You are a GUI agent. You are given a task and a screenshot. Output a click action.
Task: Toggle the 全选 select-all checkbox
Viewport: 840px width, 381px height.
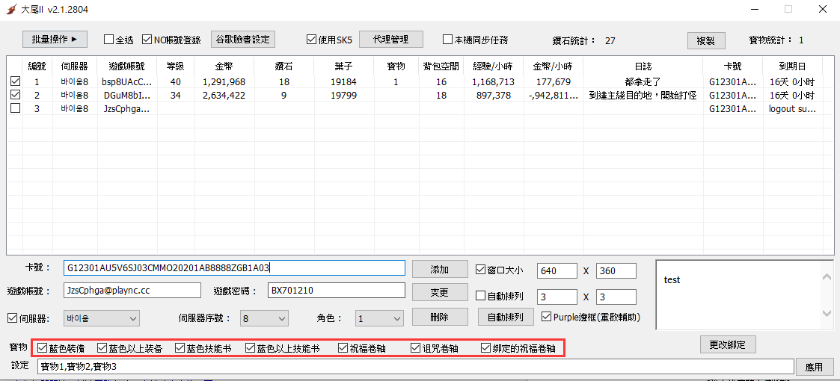tap(108, 40)
